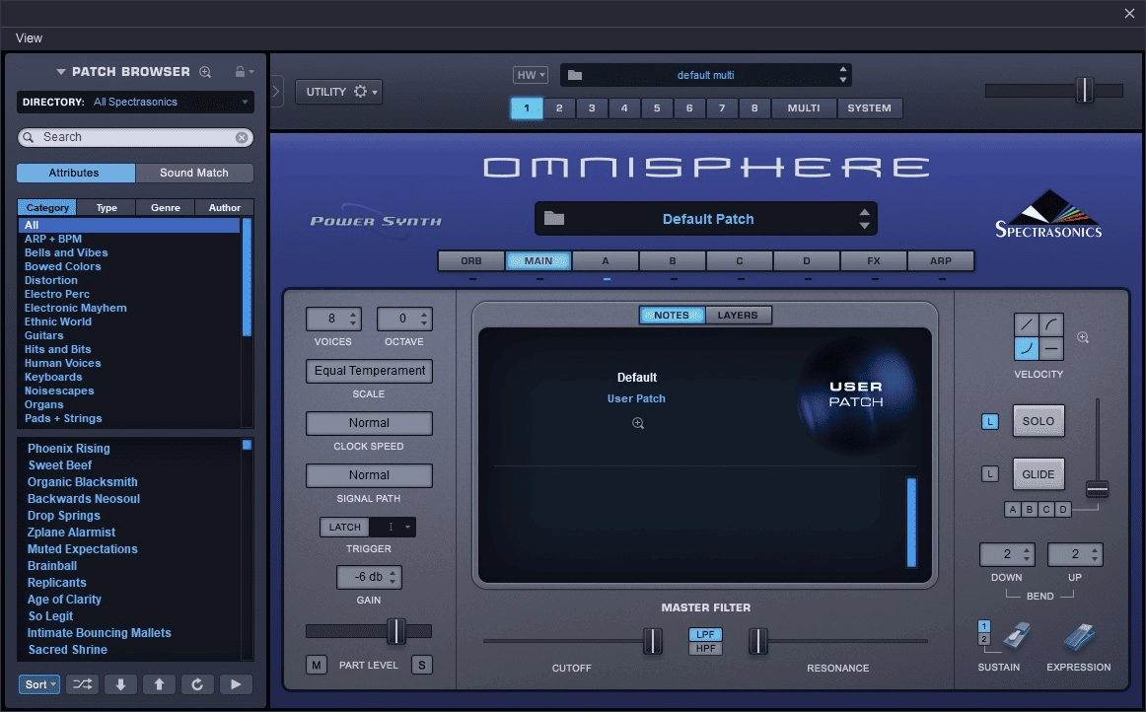Clear the search field with the X icon
1146x712 pixels.
[242, 137]
